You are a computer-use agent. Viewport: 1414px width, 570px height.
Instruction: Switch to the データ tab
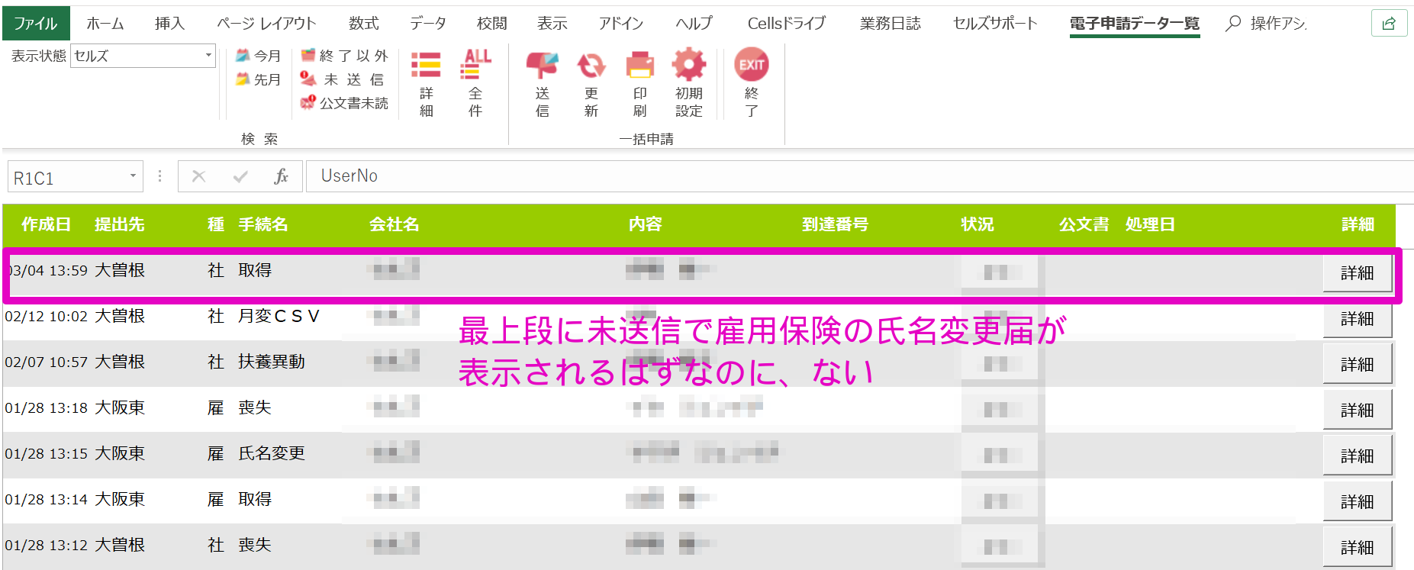[x=428, y=23]
